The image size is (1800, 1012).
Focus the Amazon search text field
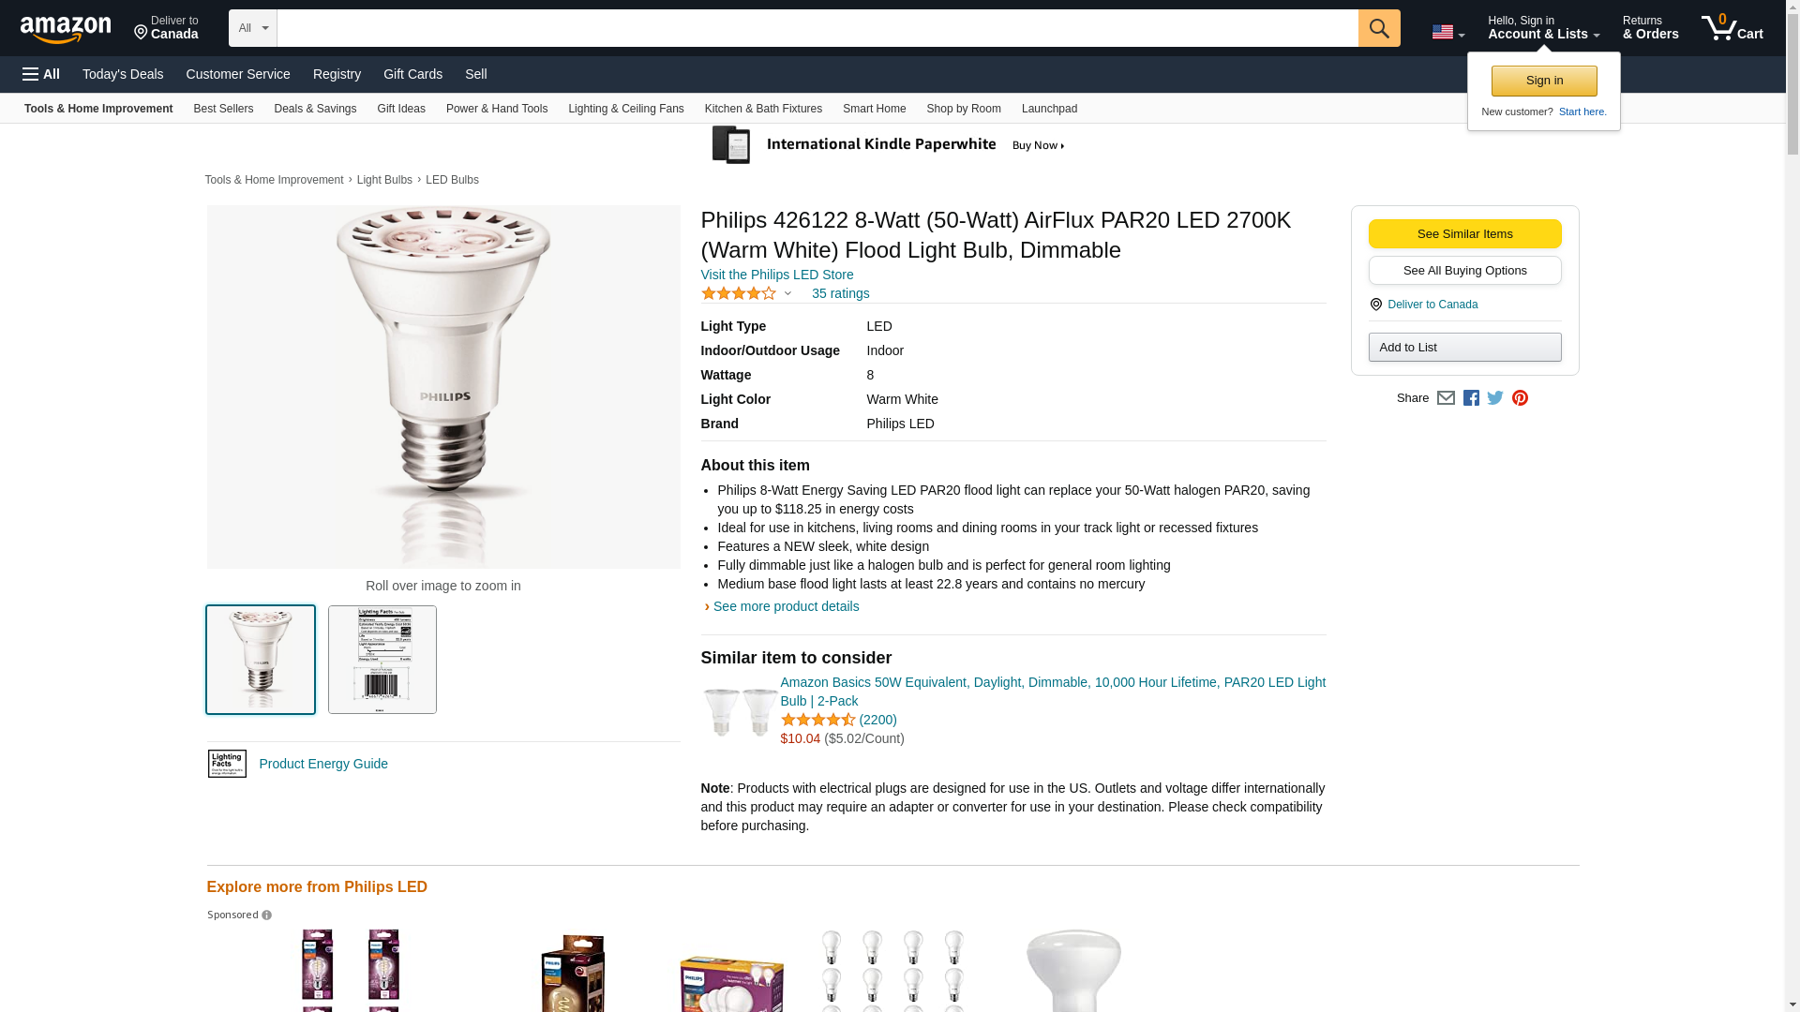click(817, 28)
